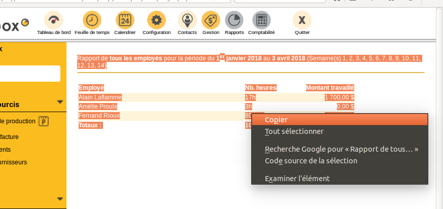Screen dimensions: 443x209
Task: Open the Tableau de bord dashboard icon
Action: coord(53,20)
